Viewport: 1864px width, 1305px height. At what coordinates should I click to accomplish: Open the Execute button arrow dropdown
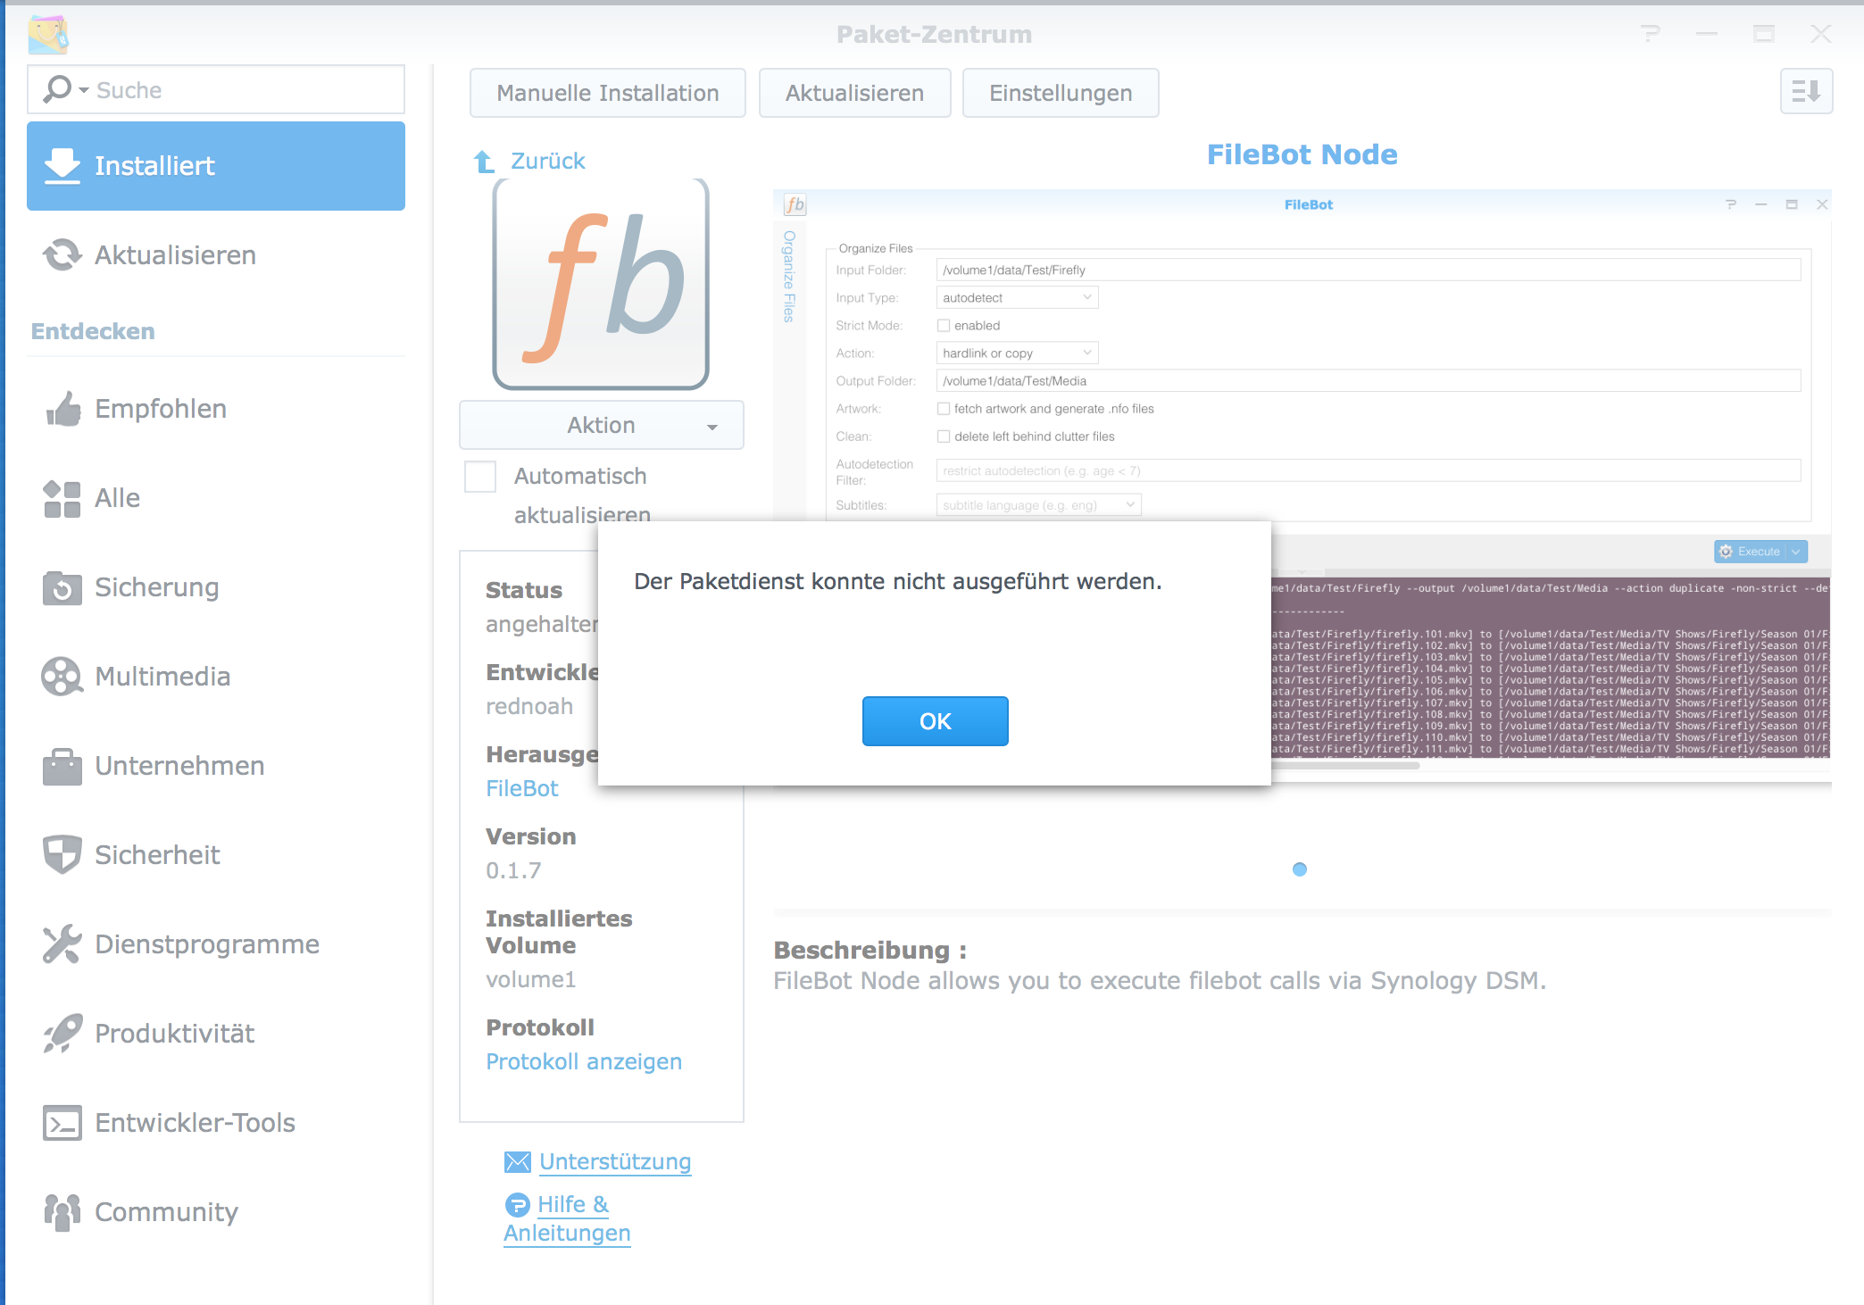(x=1796, y=552)
